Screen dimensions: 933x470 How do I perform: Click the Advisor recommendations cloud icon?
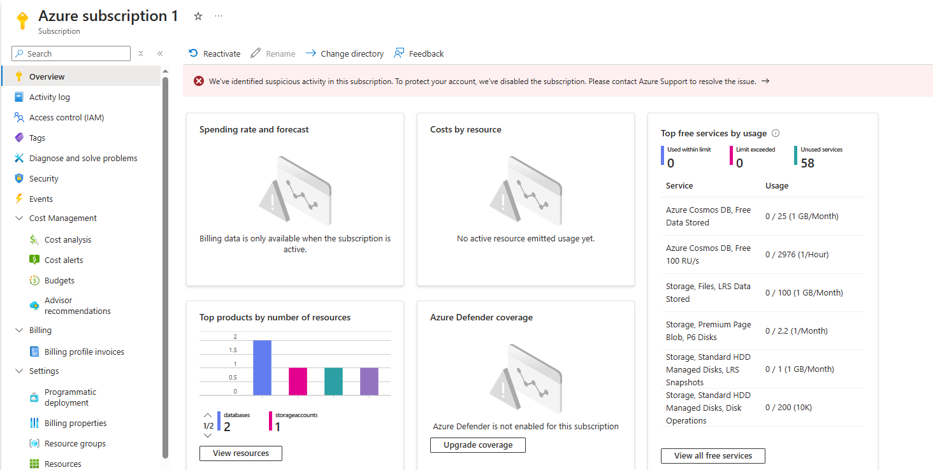coord(34,306)
